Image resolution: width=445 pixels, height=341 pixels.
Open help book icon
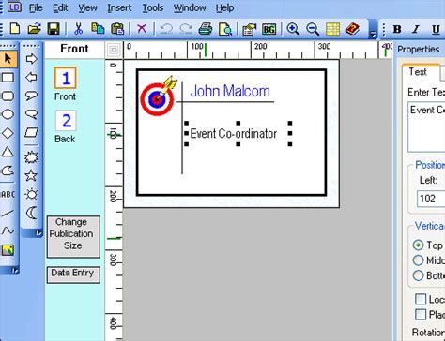[352, 29]
